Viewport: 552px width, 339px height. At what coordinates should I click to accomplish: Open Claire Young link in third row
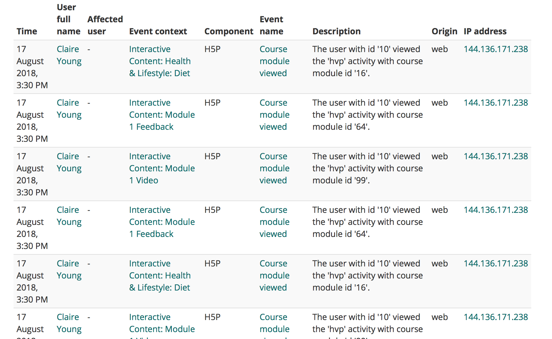coord(68,162)
